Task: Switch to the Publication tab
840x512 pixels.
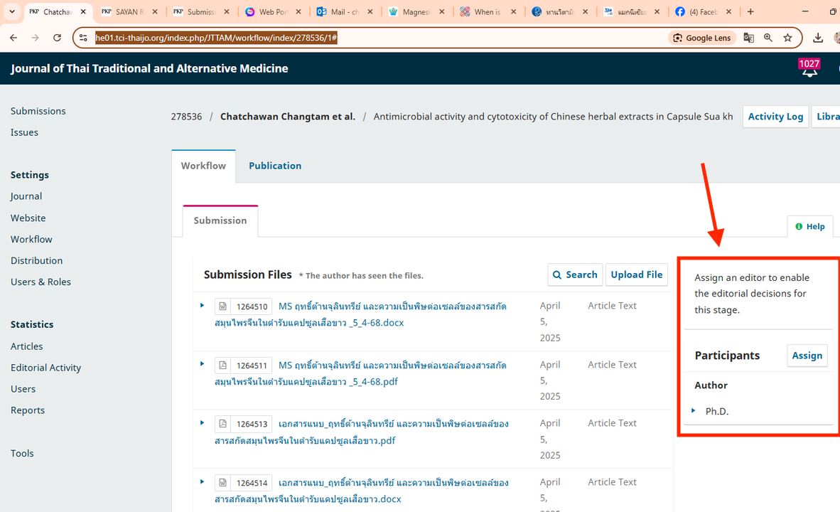Action: (275, 166)
